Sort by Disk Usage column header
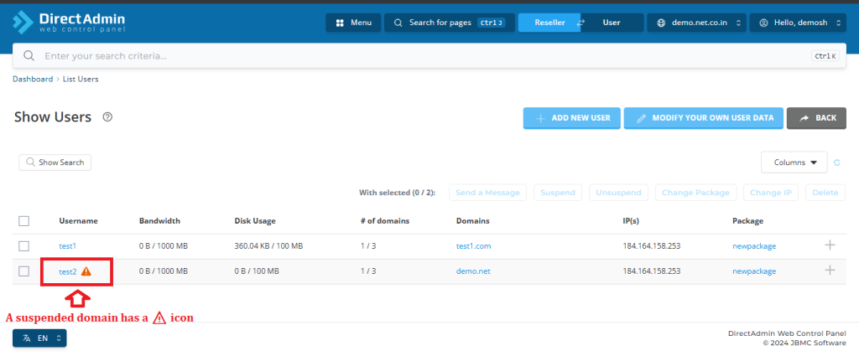 [255, 221]
